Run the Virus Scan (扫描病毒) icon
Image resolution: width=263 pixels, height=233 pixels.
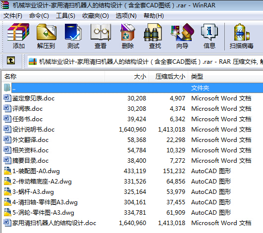[x=242, y=32]
